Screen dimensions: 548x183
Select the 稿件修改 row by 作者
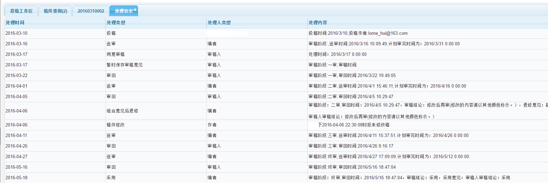[x=276, y=125]
